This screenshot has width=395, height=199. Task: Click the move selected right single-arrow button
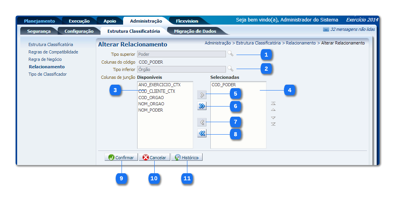tap(202, 94)
